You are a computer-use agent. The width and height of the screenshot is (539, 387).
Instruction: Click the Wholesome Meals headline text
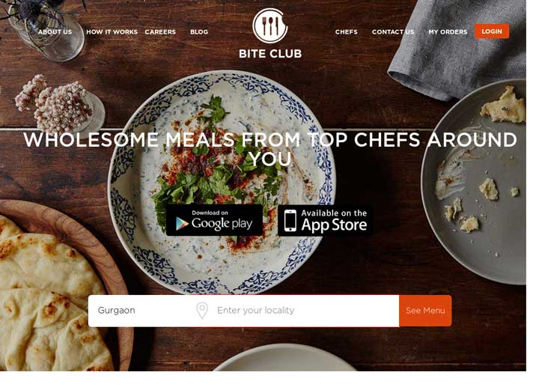[270, 149]
